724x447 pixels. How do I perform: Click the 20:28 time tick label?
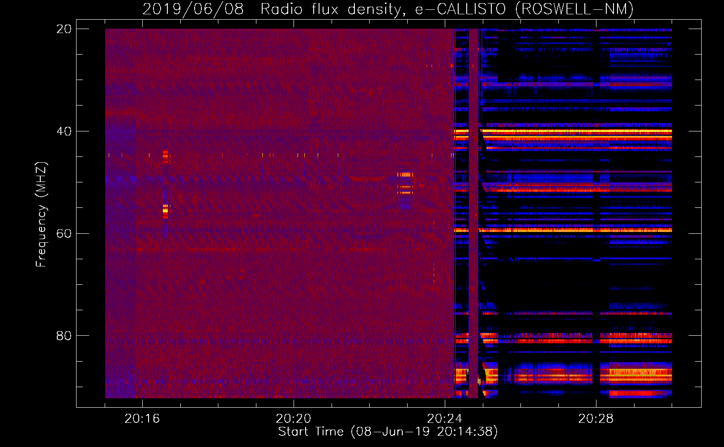point(596,419)
